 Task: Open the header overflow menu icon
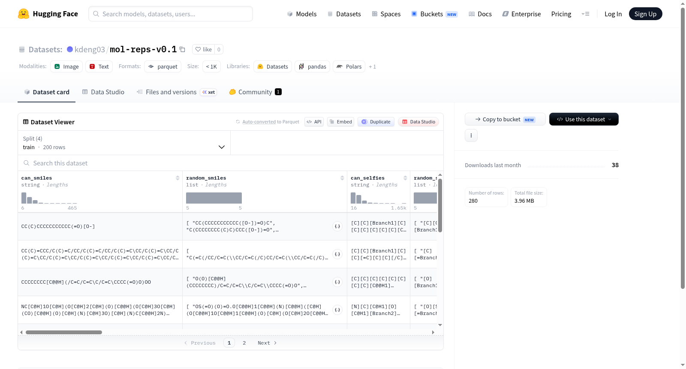click(585, 14)
